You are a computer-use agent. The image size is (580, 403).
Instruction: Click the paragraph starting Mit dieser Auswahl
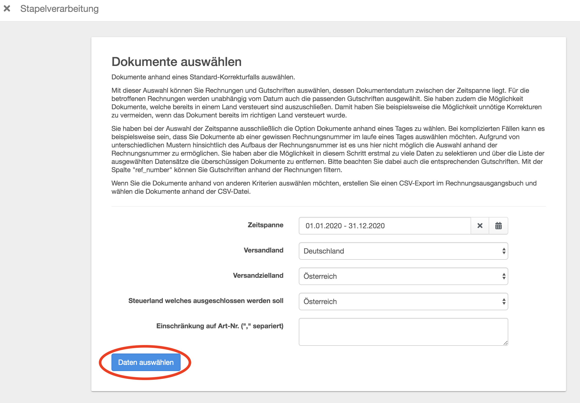point(326,103)
